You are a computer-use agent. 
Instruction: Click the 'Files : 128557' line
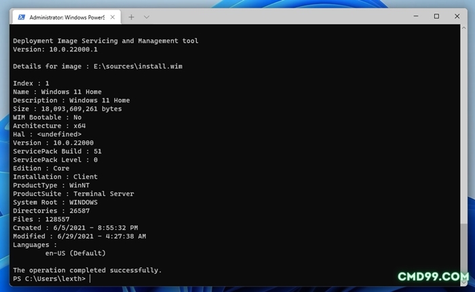pyautogui.click(x=41, y=219)
